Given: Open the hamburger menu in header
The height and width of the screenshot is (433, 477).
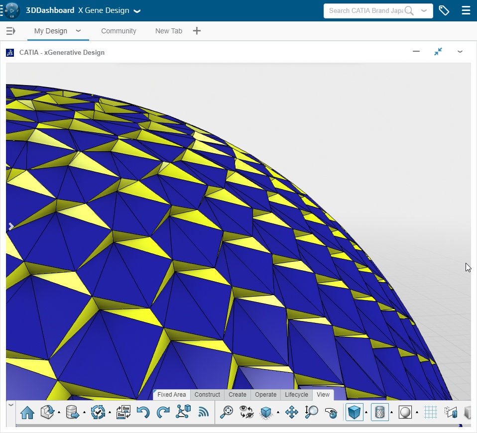Looking at the screenshot, I should [466, 10].
